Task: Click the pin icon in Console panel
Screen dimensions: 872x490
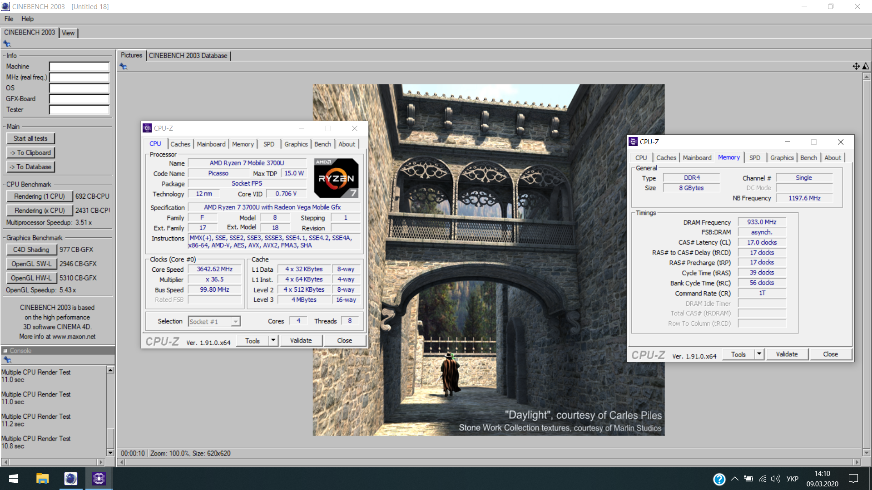Action: pyautogui.click(x=7, y=360)
